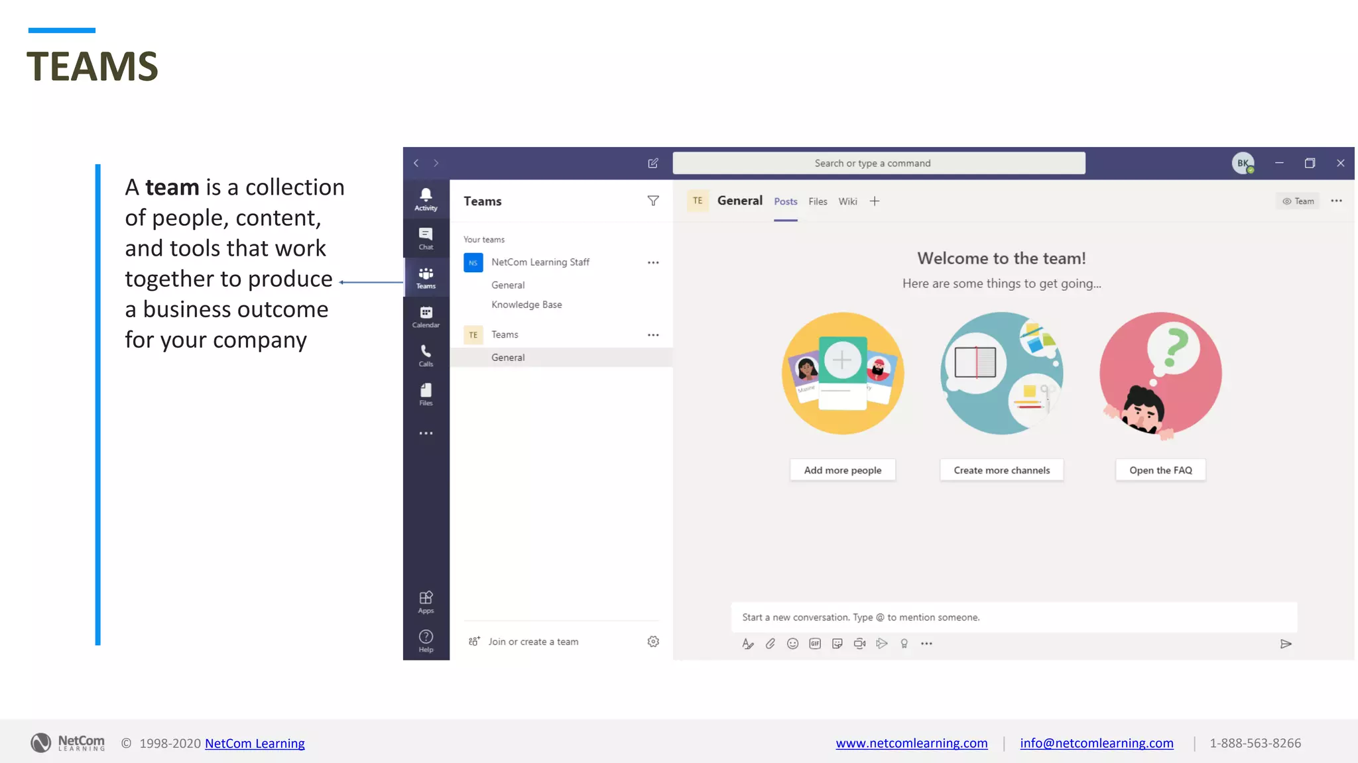Start a new chat with compose icon
The height and width of the screenshot is (763, 1358).
[653, 163]
